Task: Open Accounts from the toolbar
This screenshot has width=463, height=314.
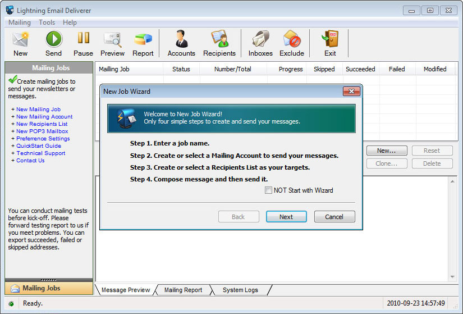Action: [181, 39]
